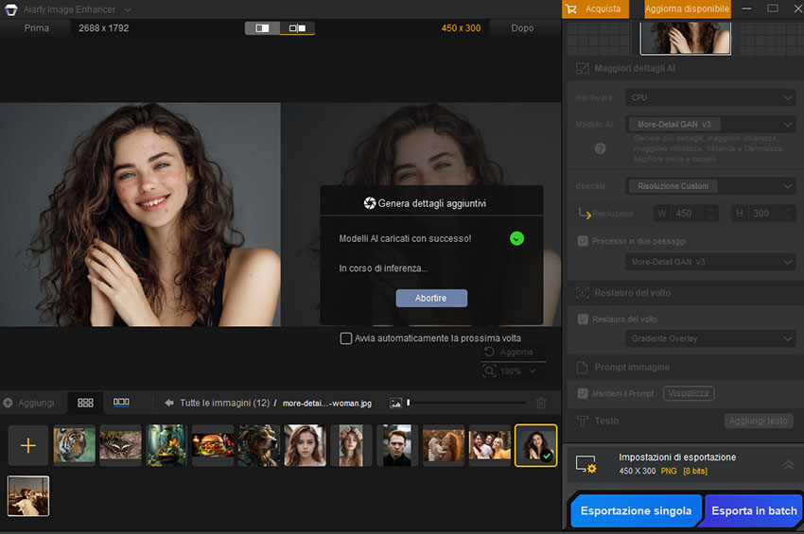The height and width of the screenshot is (534, 804).
Task: Open the Modello AI More-Detail GAN v3 dropdown
Action: [x=710, y=124]
